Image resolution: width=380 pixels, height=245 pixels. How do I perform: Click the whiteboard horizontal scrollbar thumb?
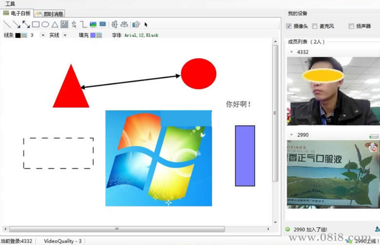(x=117, y=229)
